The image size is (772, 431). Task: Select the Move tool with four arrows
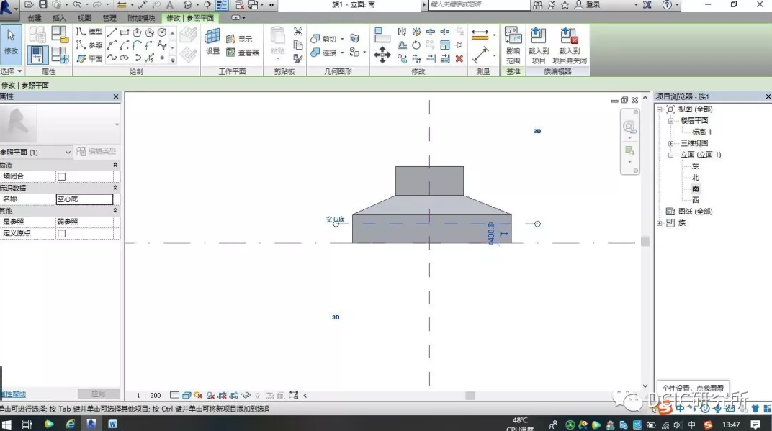(x=382, y=55)
